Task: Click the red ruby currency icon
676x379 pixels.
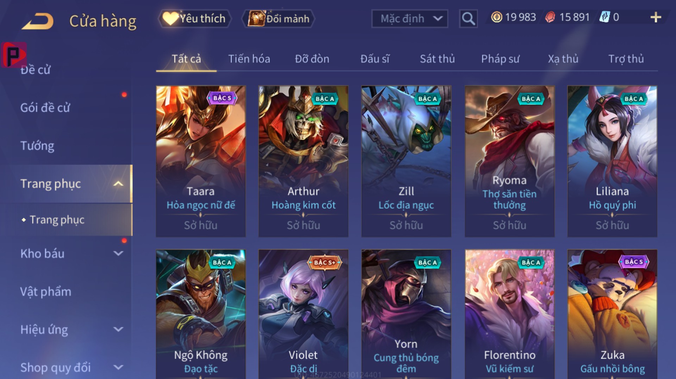Action: click(x=550, y=17)
